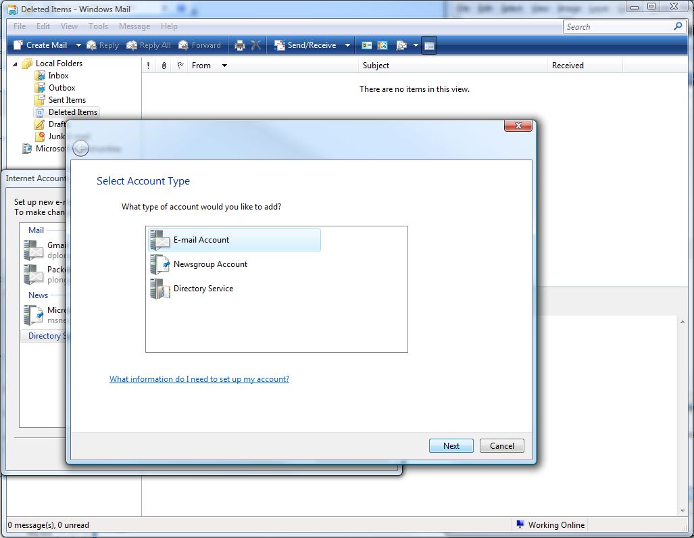
Task: Click the Print icon on the toolbar
Action: tap(240, 45)
